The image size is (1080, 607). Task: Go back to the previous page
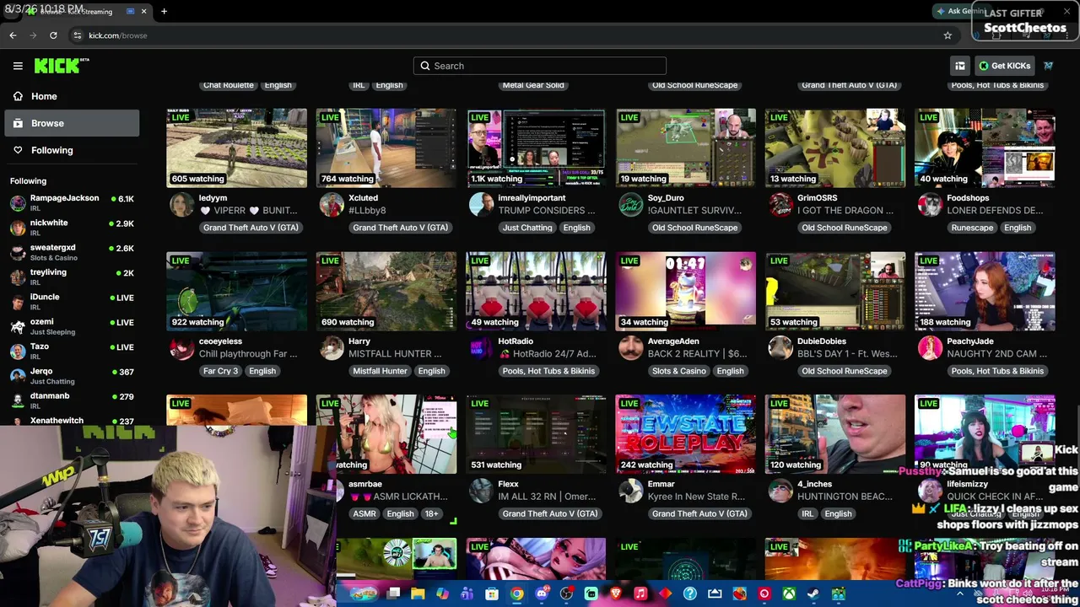(13, 35)
